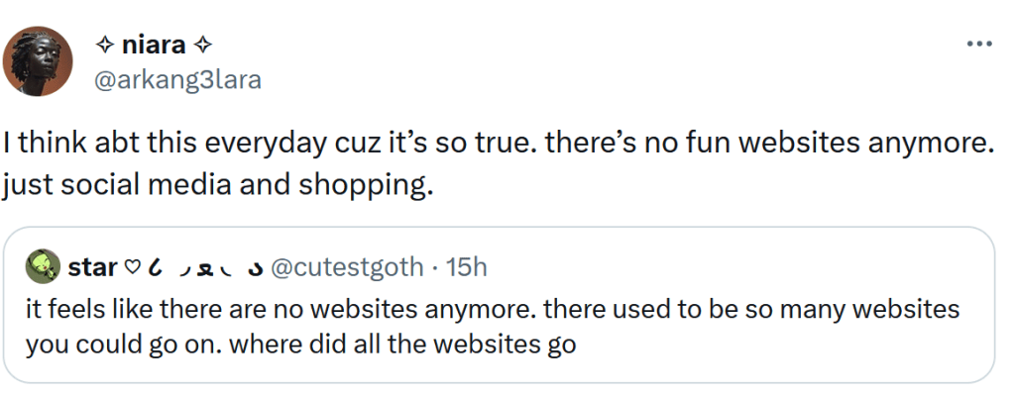Image resolution: width=1015 pixels, height=396 pixels.
Task: Click the 15h timestamp on quoted tweet
Action: point(467,266)
